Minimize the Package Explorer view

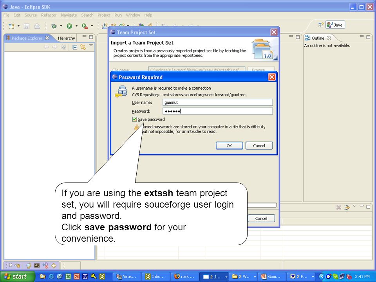tap(85, 37)
